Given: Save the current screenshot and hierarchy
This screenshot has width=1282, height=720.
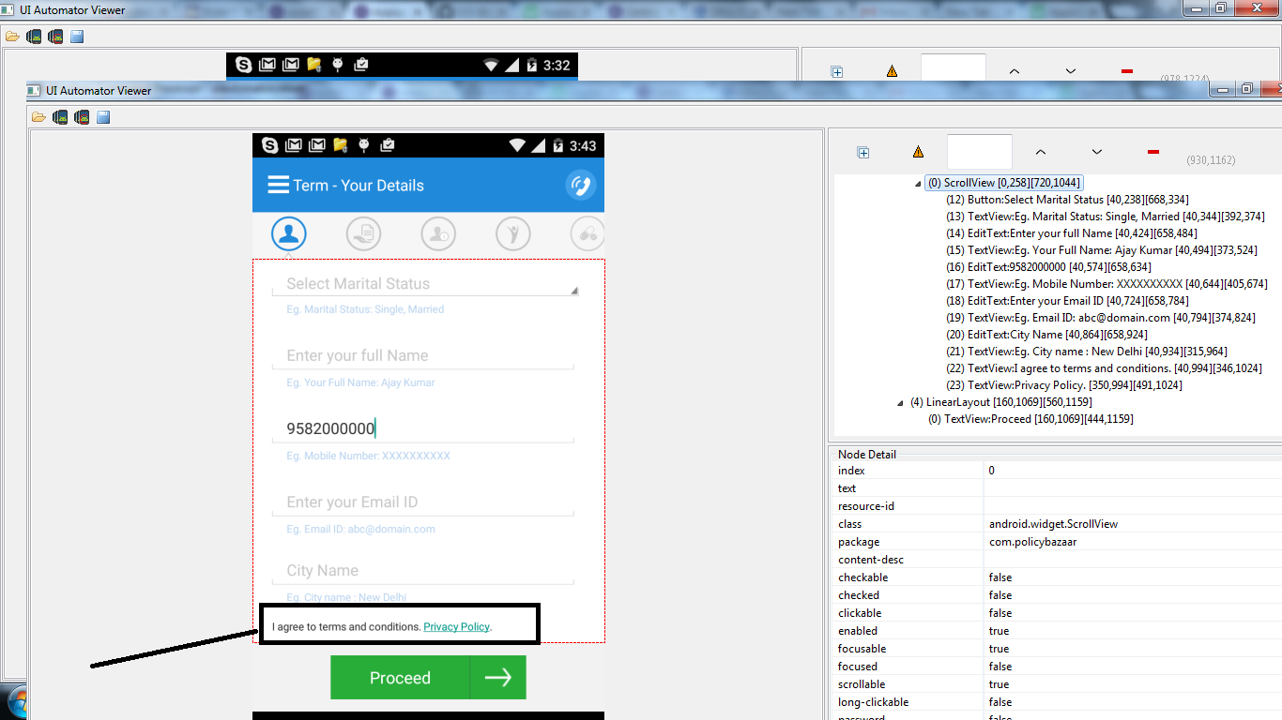Looking at the screenshot, I should (102, 116).
